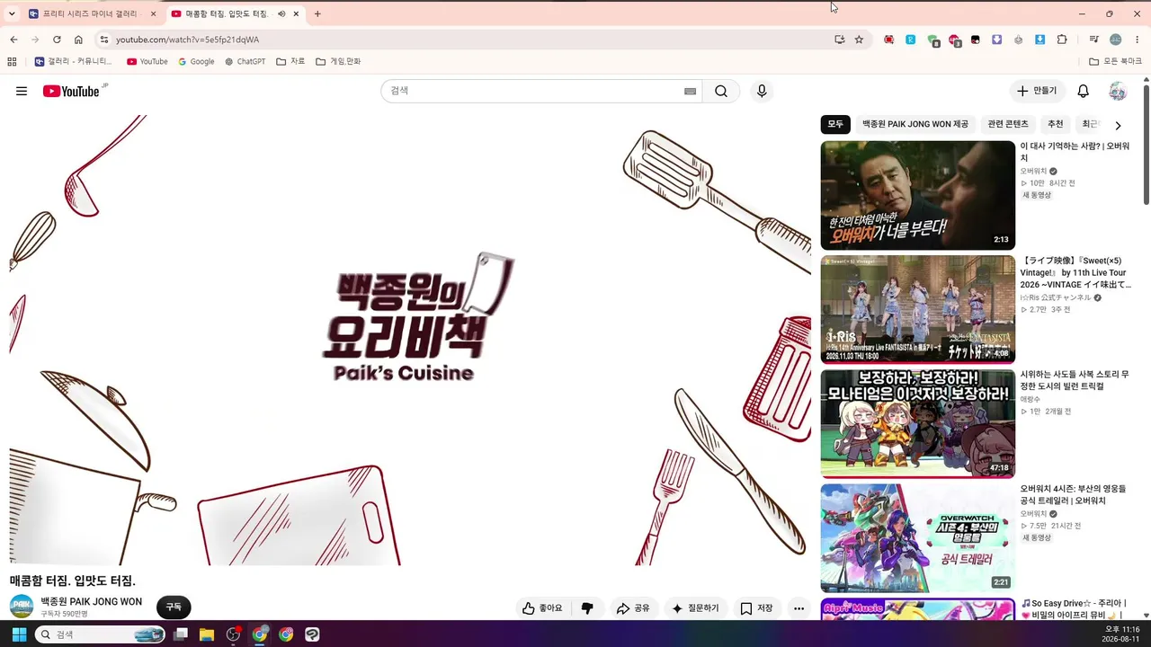Play the 오버워치 4시즌 공식 트레일러 thumbnail
The width and height of the screenshot is (1151, 647).
[917, 537]
